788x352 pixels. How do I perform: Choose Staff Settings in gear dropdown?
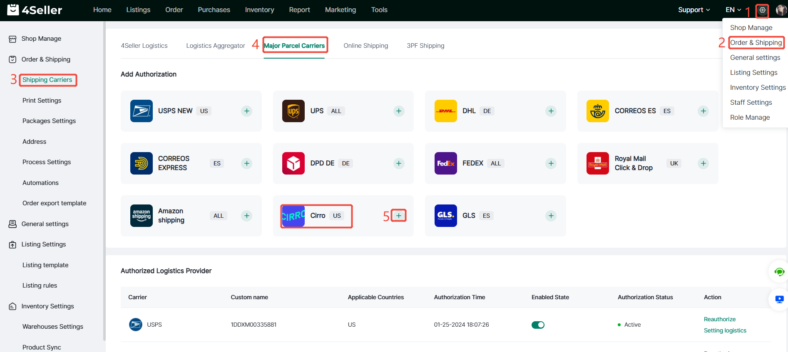click(x=751, y=102)
